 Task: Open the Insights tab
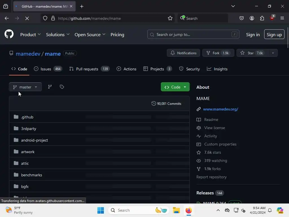click(x=217, y=69)
